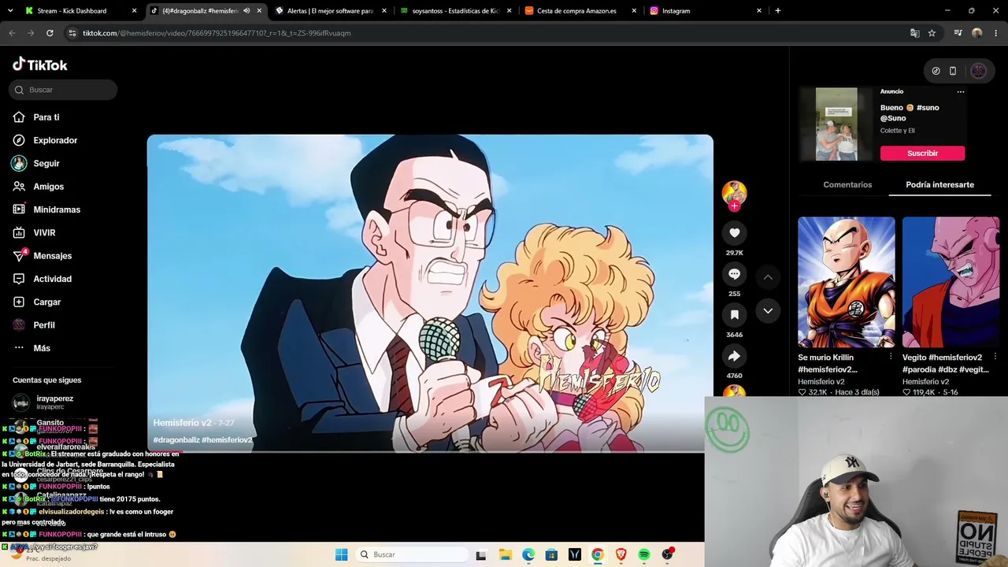
Task: Open OBS Studio from the taskbar
Action: pos(668,554)
